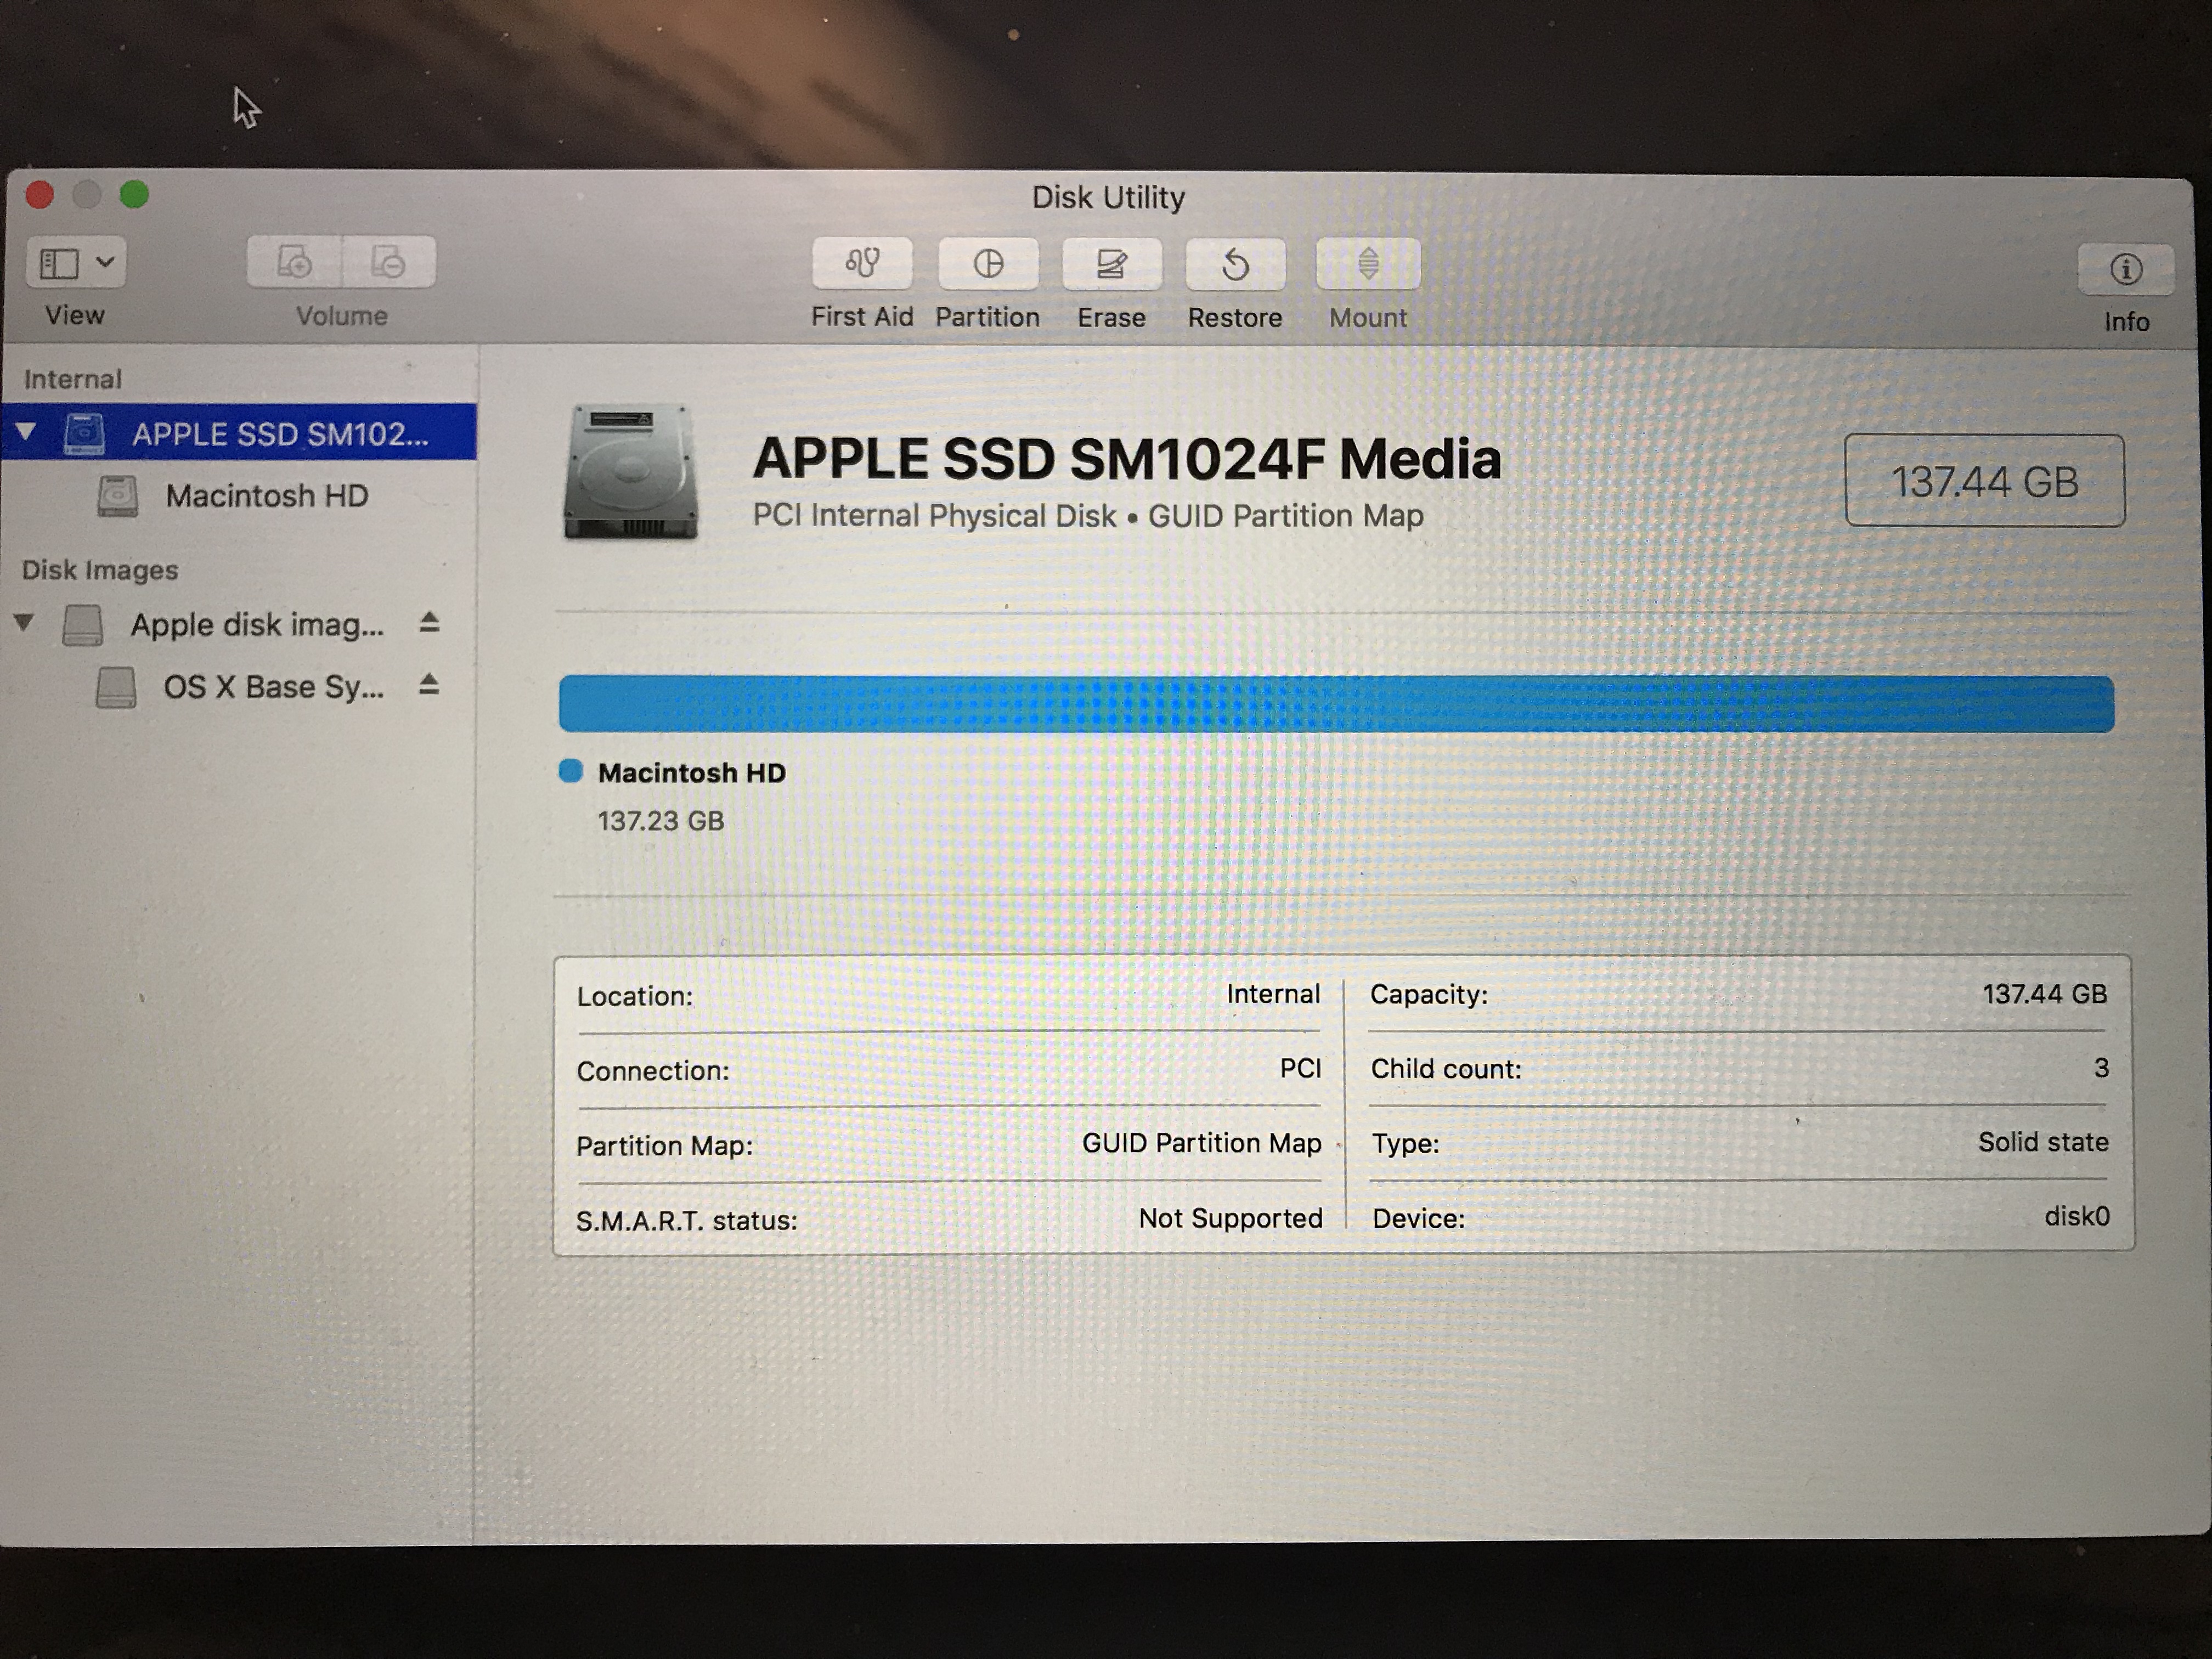Click the add volume icon
2212x1659 pixels.
294,262
